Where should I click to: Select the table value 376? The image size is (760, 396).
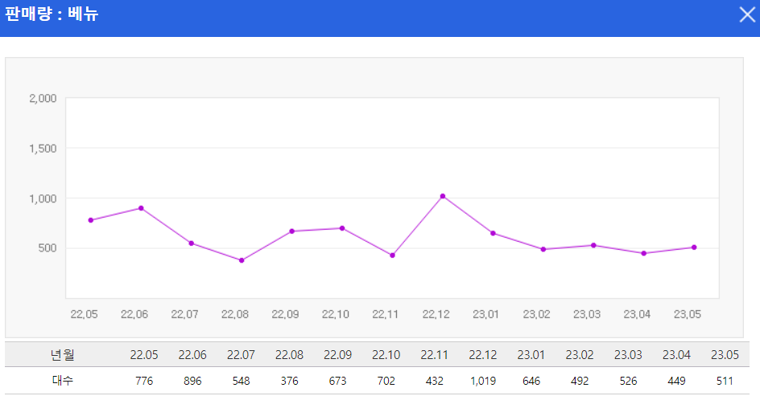tap(289, 381)
